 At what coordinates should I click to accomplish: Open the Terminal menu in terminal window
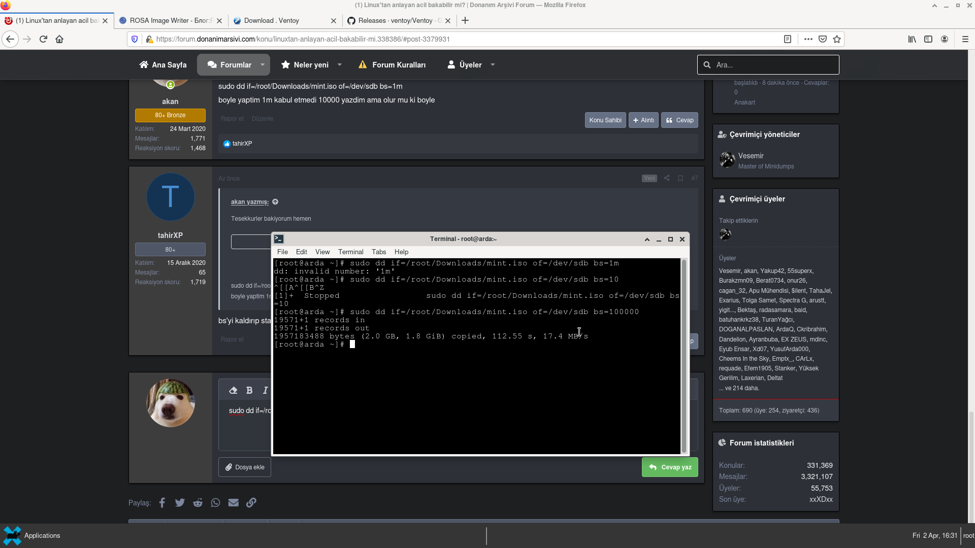point(350,252)
